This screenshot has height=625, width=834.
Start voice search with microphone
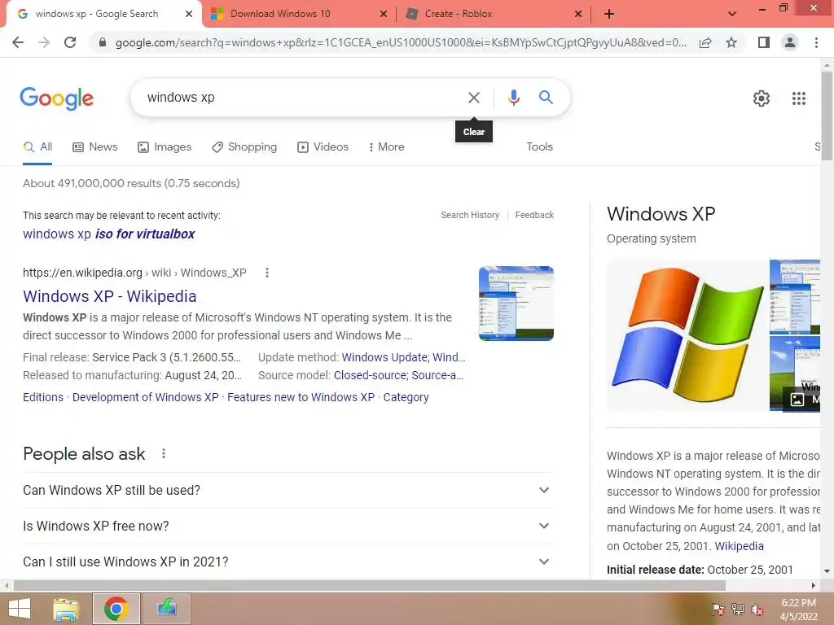pyautogui.click(x=513, y=98)
